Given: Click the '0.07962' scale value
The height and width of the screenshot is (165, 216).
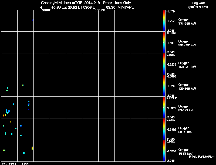Looking at the screenshot, I should pos(172,98).
